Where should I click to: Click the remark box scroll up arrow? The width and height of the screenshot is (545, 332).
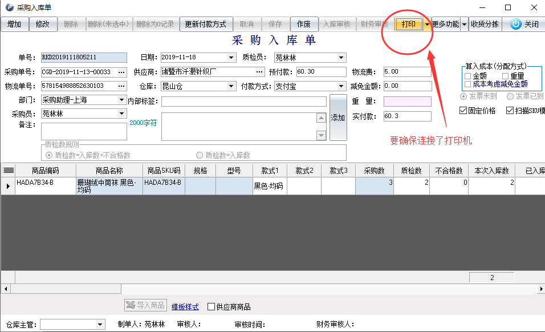[321, 118]
